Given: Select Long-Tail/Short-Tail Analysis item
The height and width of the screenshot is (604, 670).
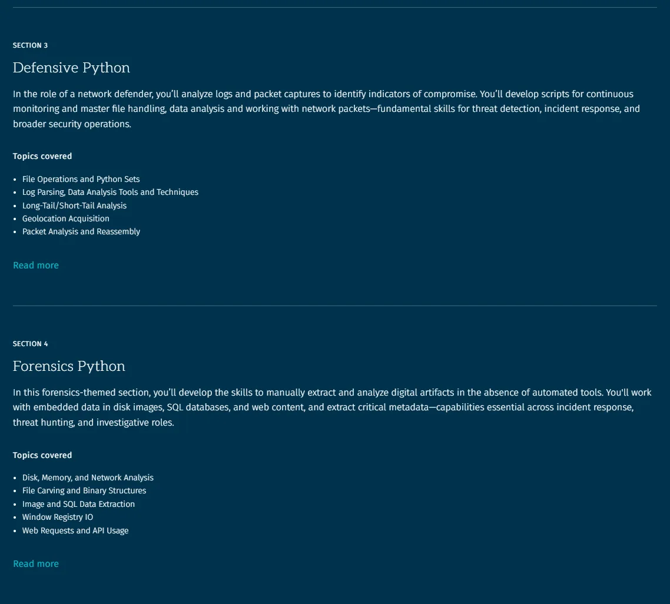Looking at the screenshot, I should (x=74, y=205).
